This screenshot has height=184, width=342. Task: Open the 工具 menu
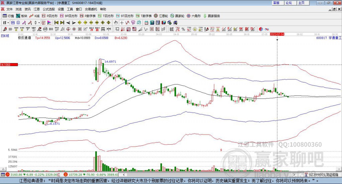pos(70,9)
